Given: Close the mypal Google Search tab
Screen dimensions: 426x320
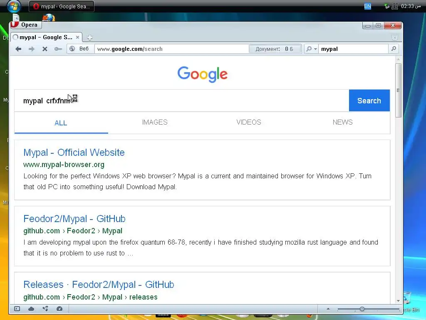Looking at the screenshot, I should (77, 37).
